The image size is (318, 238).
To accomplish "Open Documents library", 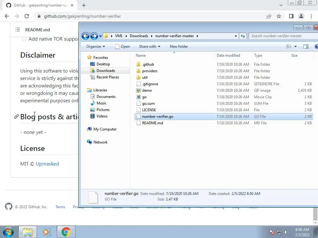I will pyautogui.click(x=106, y=97).
